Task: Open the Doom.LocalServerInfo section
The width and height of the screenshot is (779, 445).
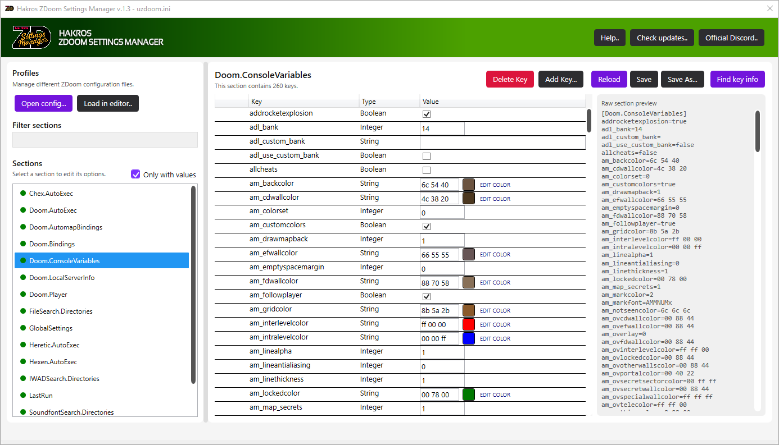Action: (102, 278)
